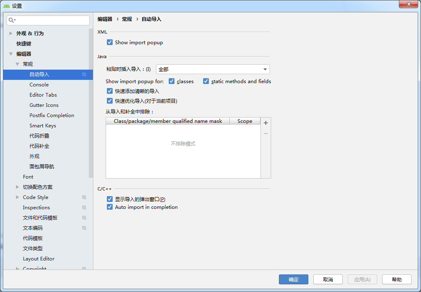Click the sidebar vertical scrollbar

(x=91, y=103)
